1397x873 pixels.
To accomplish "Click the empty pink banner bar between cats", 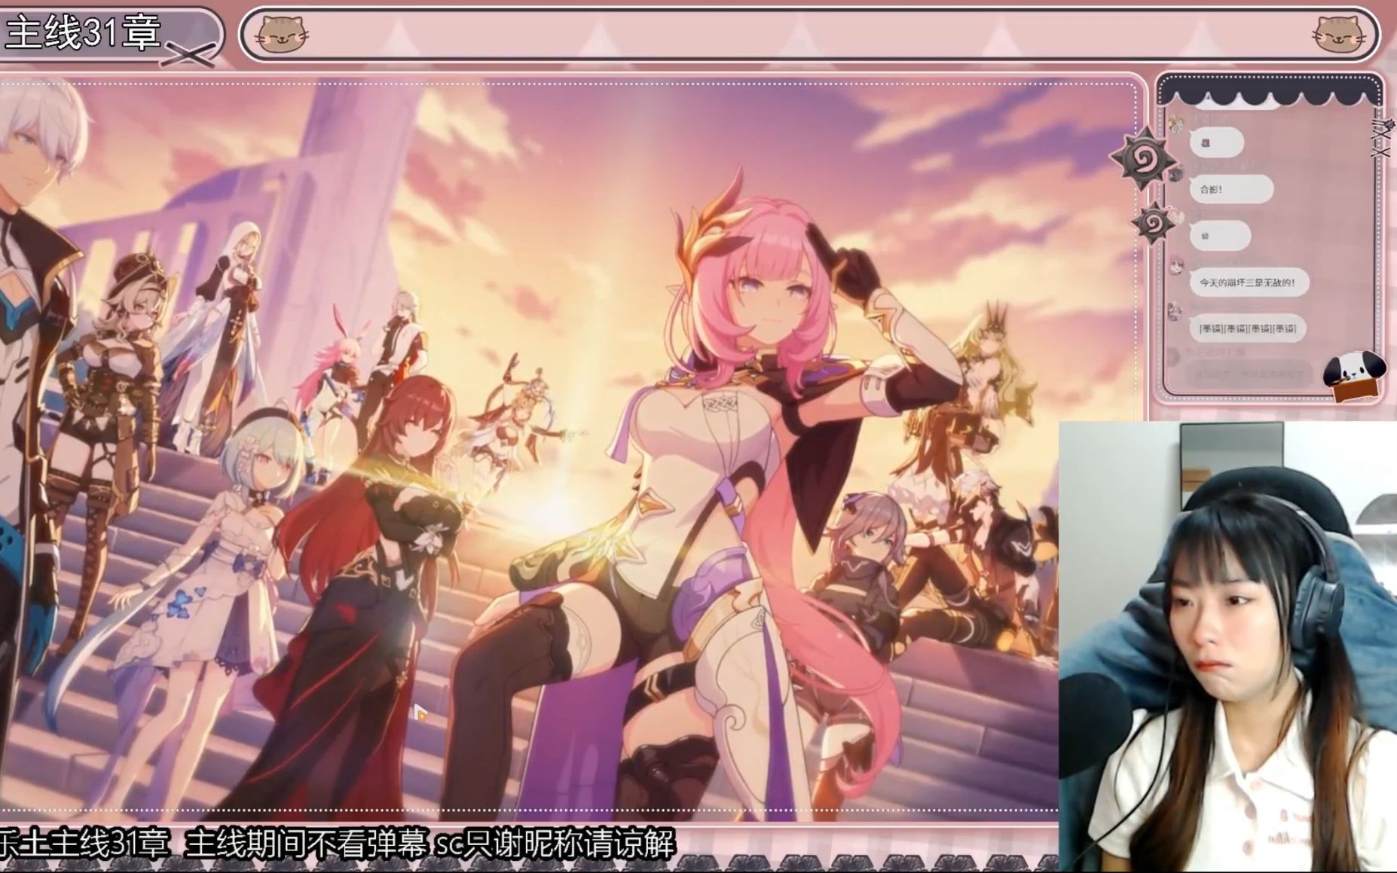I will pyautogui.click(x=810, y=35).
